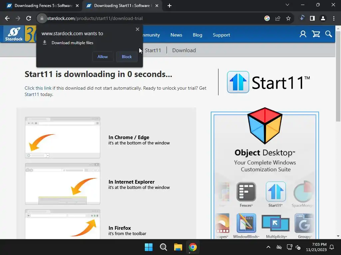Open the shopping cart

pos(316,34)
